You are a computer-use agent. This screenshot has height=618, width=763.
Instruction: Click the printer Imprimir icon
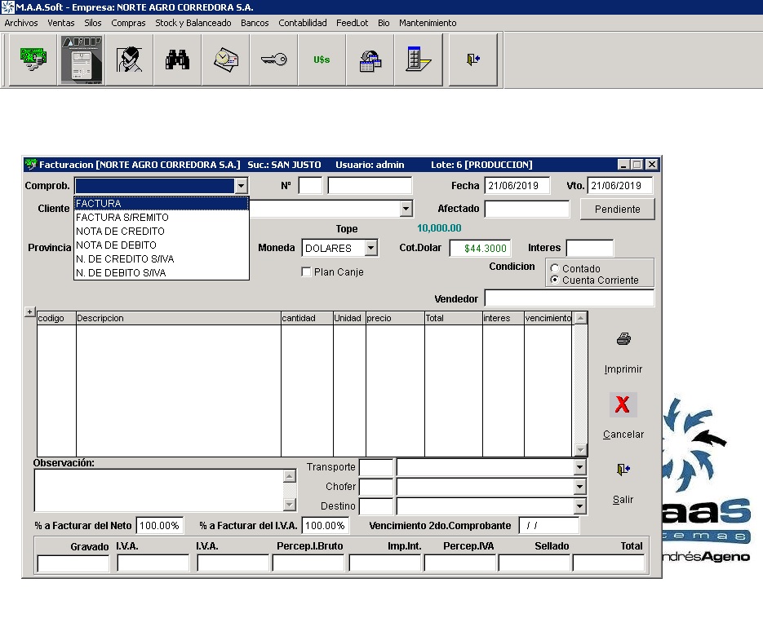tap(623, 340)
